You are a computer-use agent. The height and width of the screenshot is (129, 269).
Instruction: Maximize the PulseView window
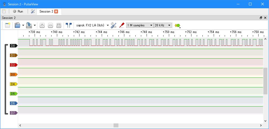[x=250, y=4]
